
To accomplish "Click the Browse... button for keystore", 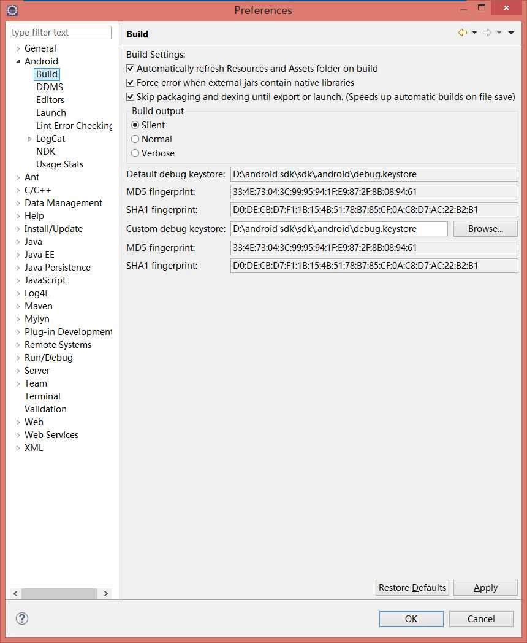I will [x=485, y=229].
